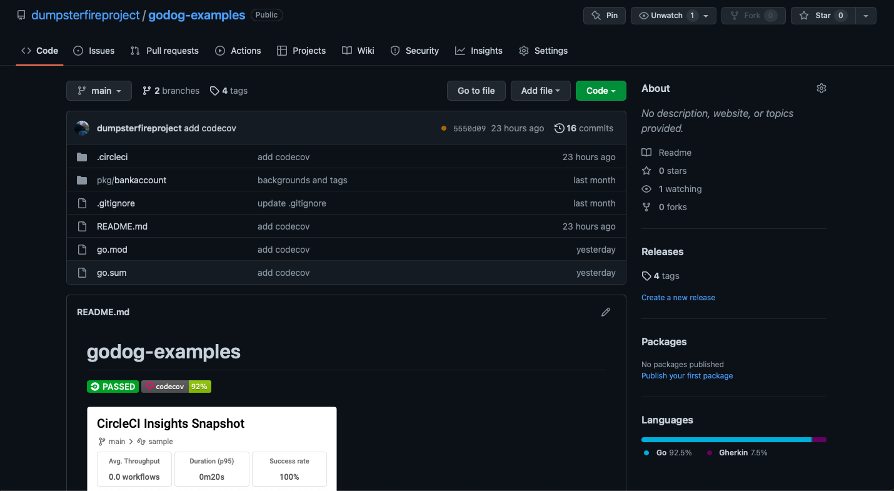Click the README.md file icon in list

pyautogui.click(x=82, y=226)
